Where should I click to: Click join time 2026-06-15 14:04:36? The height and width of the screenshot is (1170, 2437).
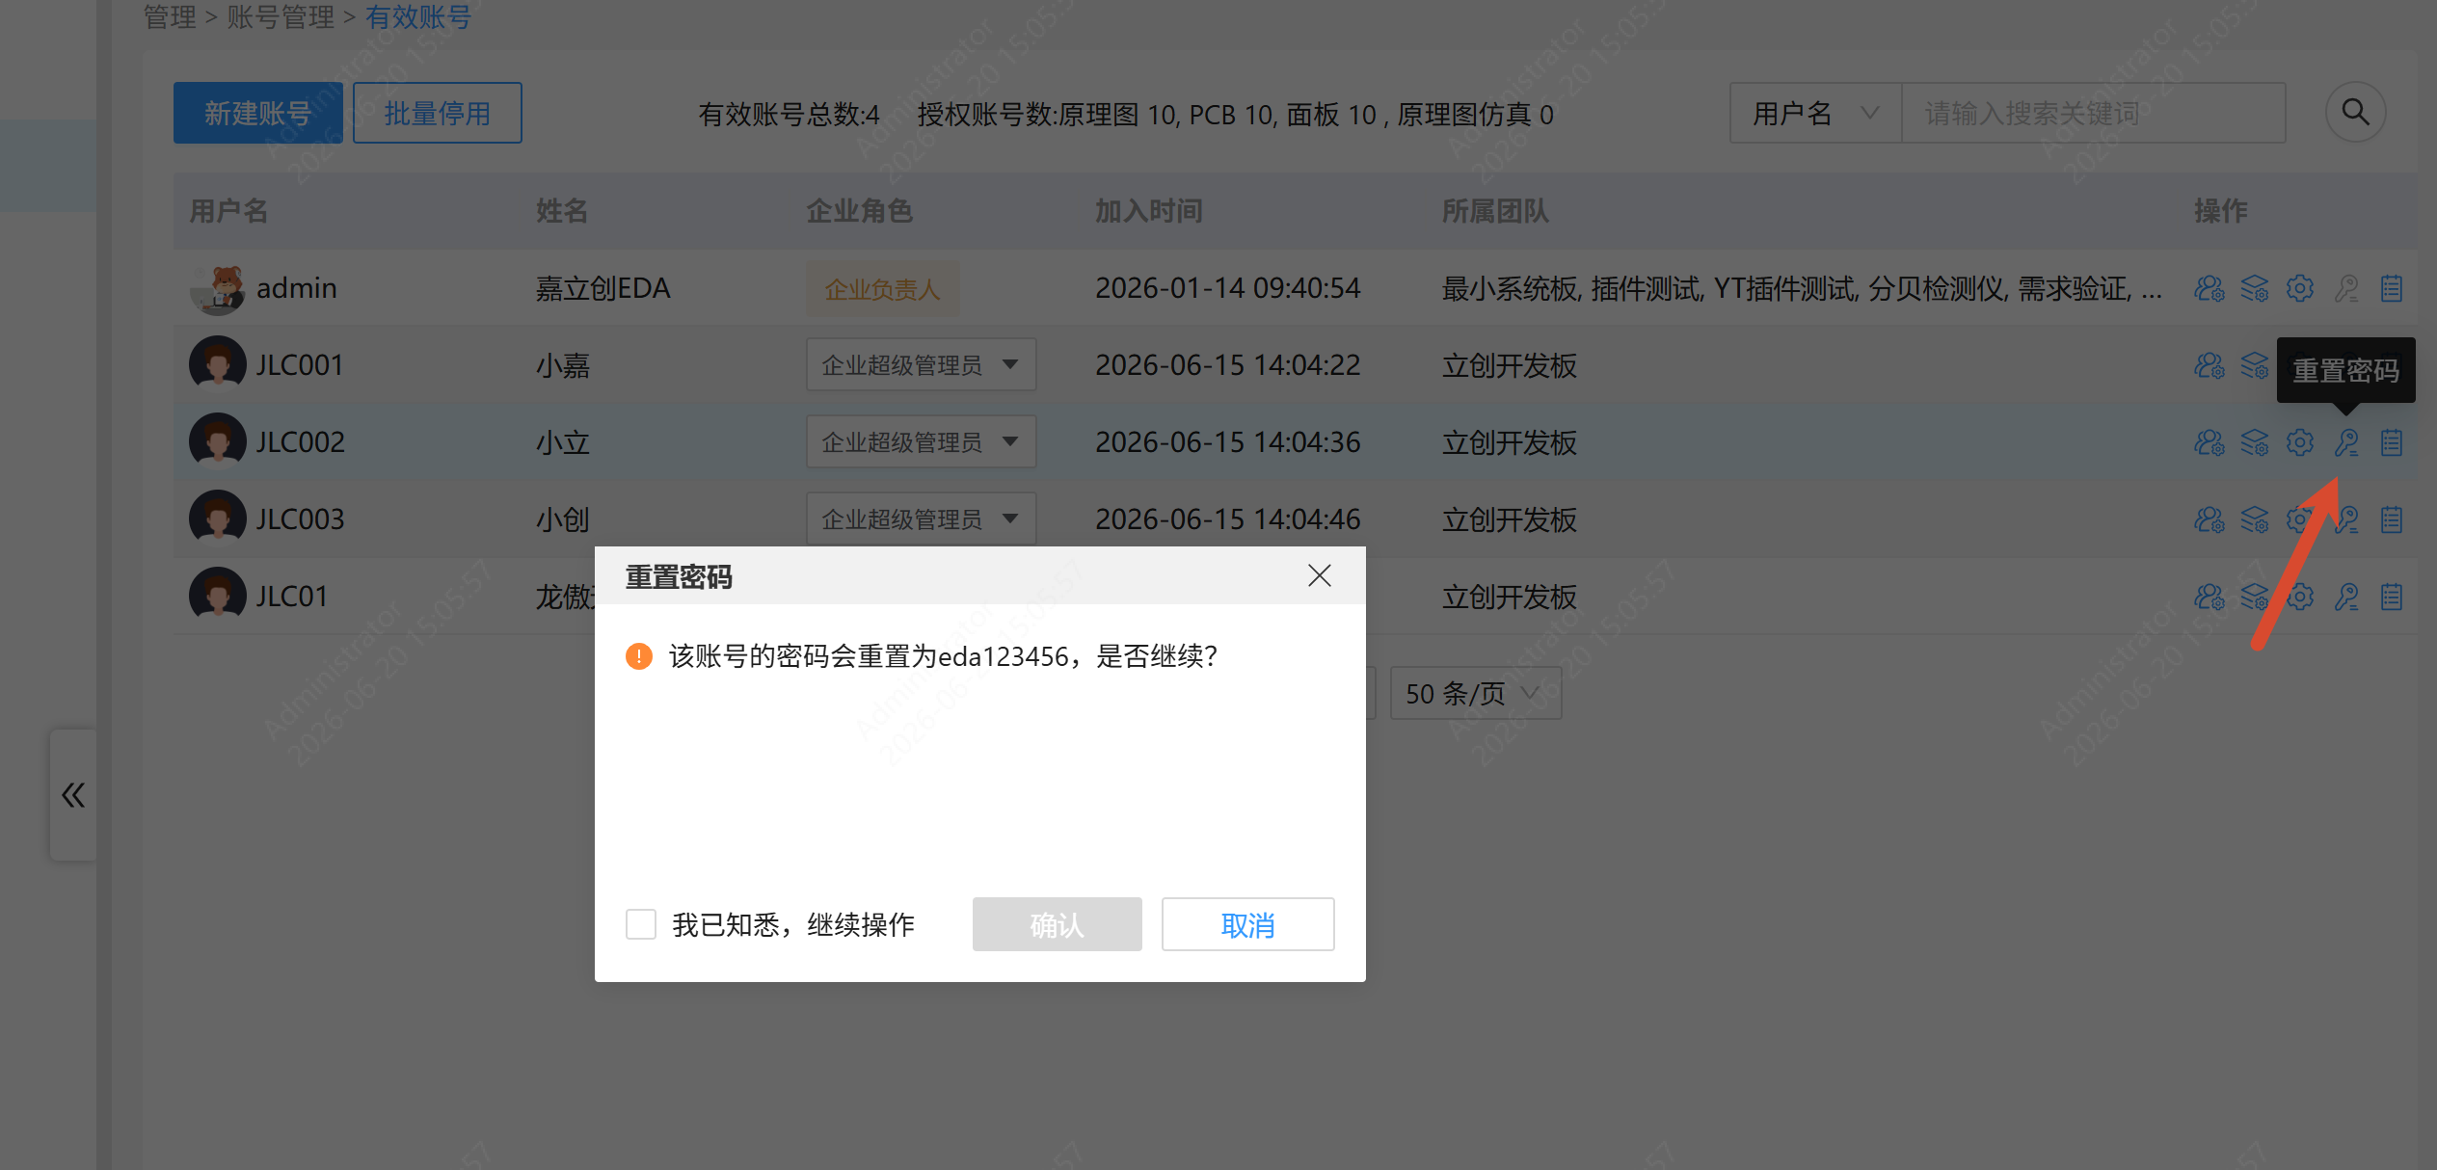1227,442
